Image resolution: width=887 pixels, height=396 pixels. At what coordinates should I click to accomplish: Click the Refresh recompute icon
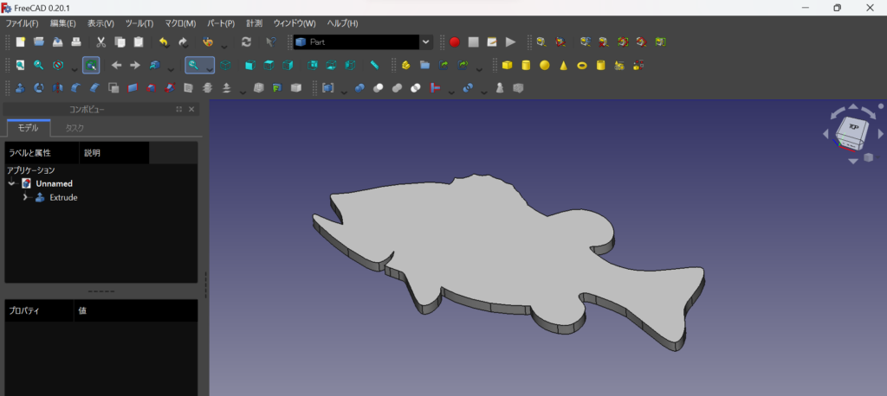pyautogui.click(x=246, y=42)
